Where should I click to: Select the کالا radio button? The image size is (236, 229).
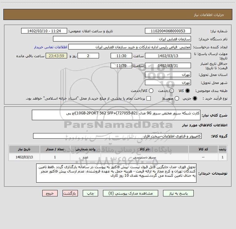coord(188,91)
